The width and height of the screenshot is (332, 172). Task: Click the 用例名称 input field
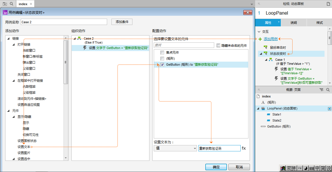coord(64,22)
